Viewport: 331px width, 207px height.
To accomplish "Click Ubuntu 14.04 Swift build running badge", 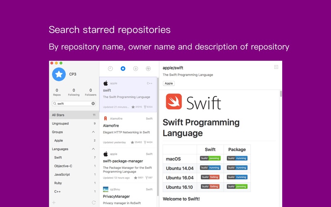I will (x=210, y=168).
